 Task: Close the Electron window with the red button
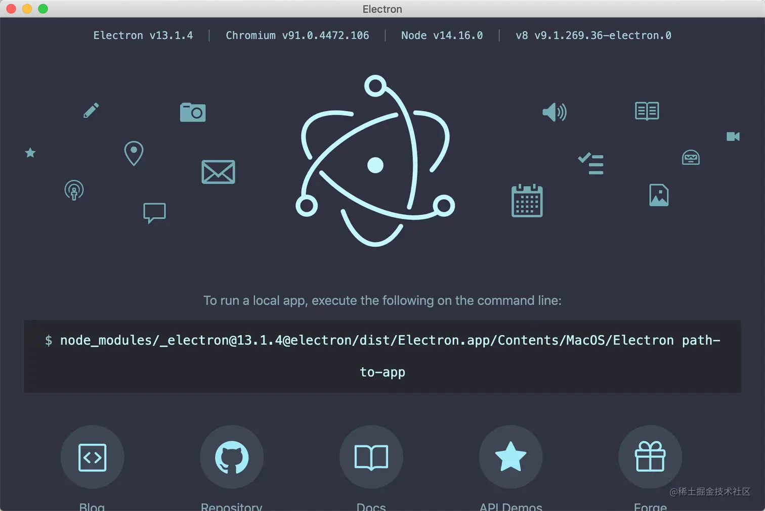[11, 9]
